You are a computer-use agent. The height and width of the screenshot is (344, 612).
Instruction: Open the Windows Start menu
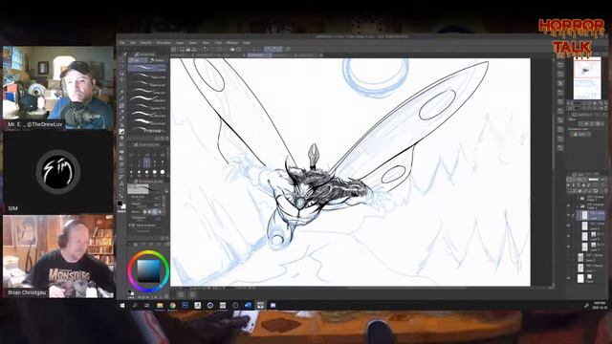pyautogui.click(x=122, y=306)
